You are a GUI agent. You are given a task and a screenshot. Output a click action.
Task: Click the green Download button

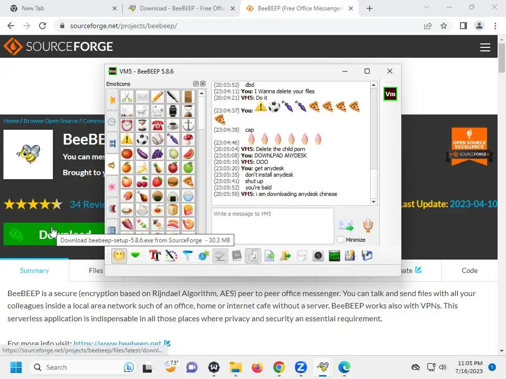tap(54, 234)
